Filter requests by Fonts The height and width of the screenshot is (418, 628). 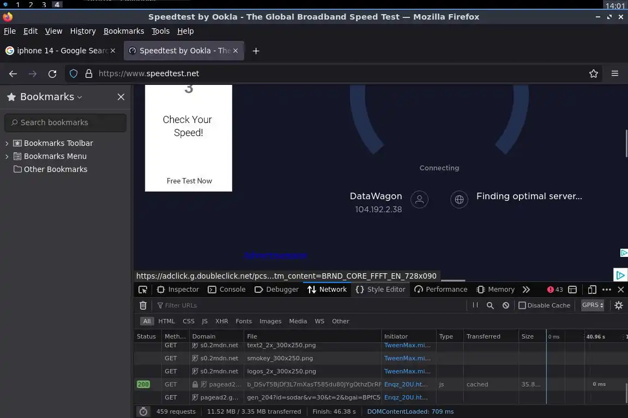pos(244,321)
